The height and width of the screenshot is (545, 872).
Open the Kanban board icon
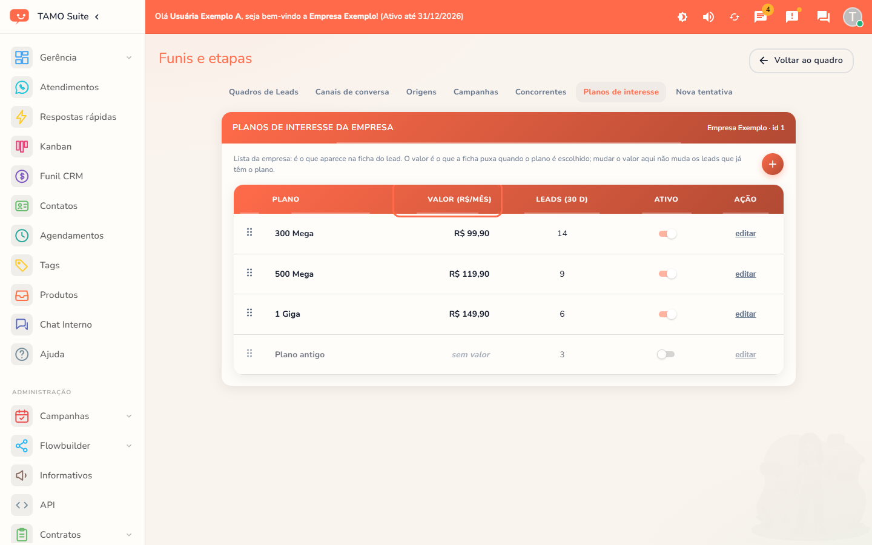(22, 147)
